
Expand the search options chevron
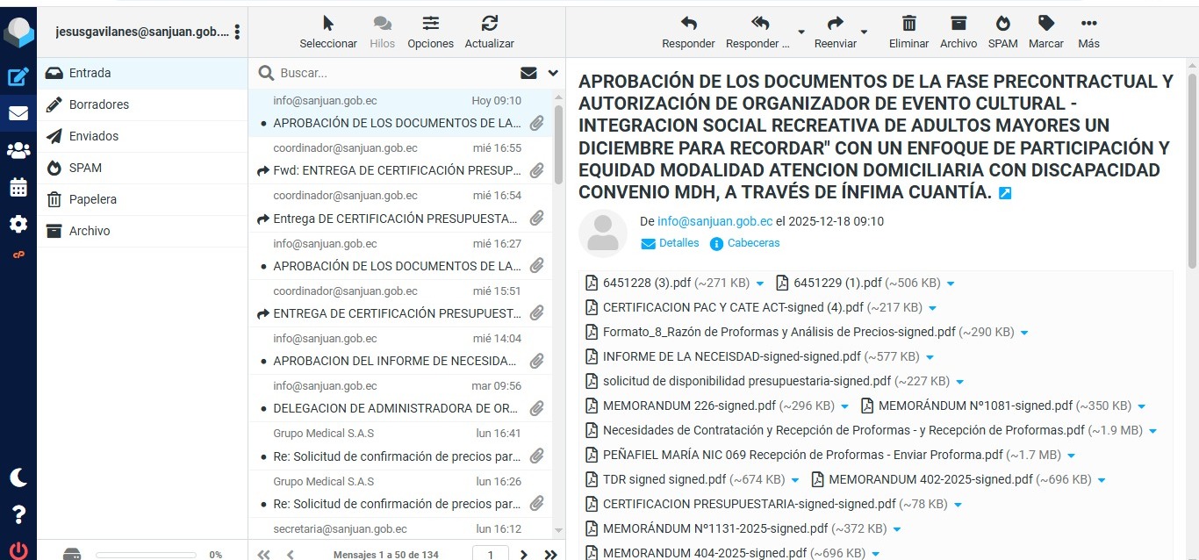(x=553, y=73)
